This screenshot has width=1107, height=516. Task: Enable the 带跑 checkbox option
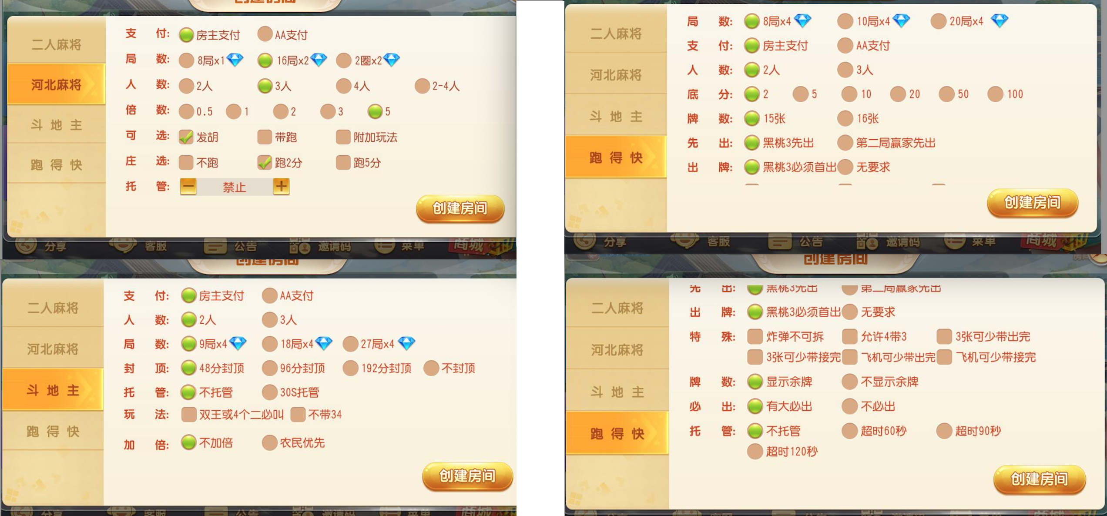click(265, 137)
